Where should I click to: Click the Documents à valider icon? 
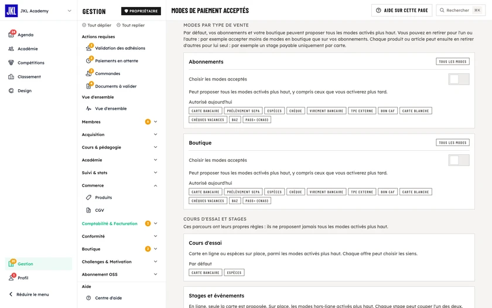[x=88, y=86]
